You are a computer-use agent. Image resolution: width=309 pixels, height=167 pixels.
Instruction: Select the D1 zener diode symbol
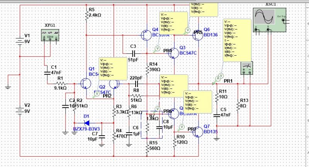pos(86,116)
